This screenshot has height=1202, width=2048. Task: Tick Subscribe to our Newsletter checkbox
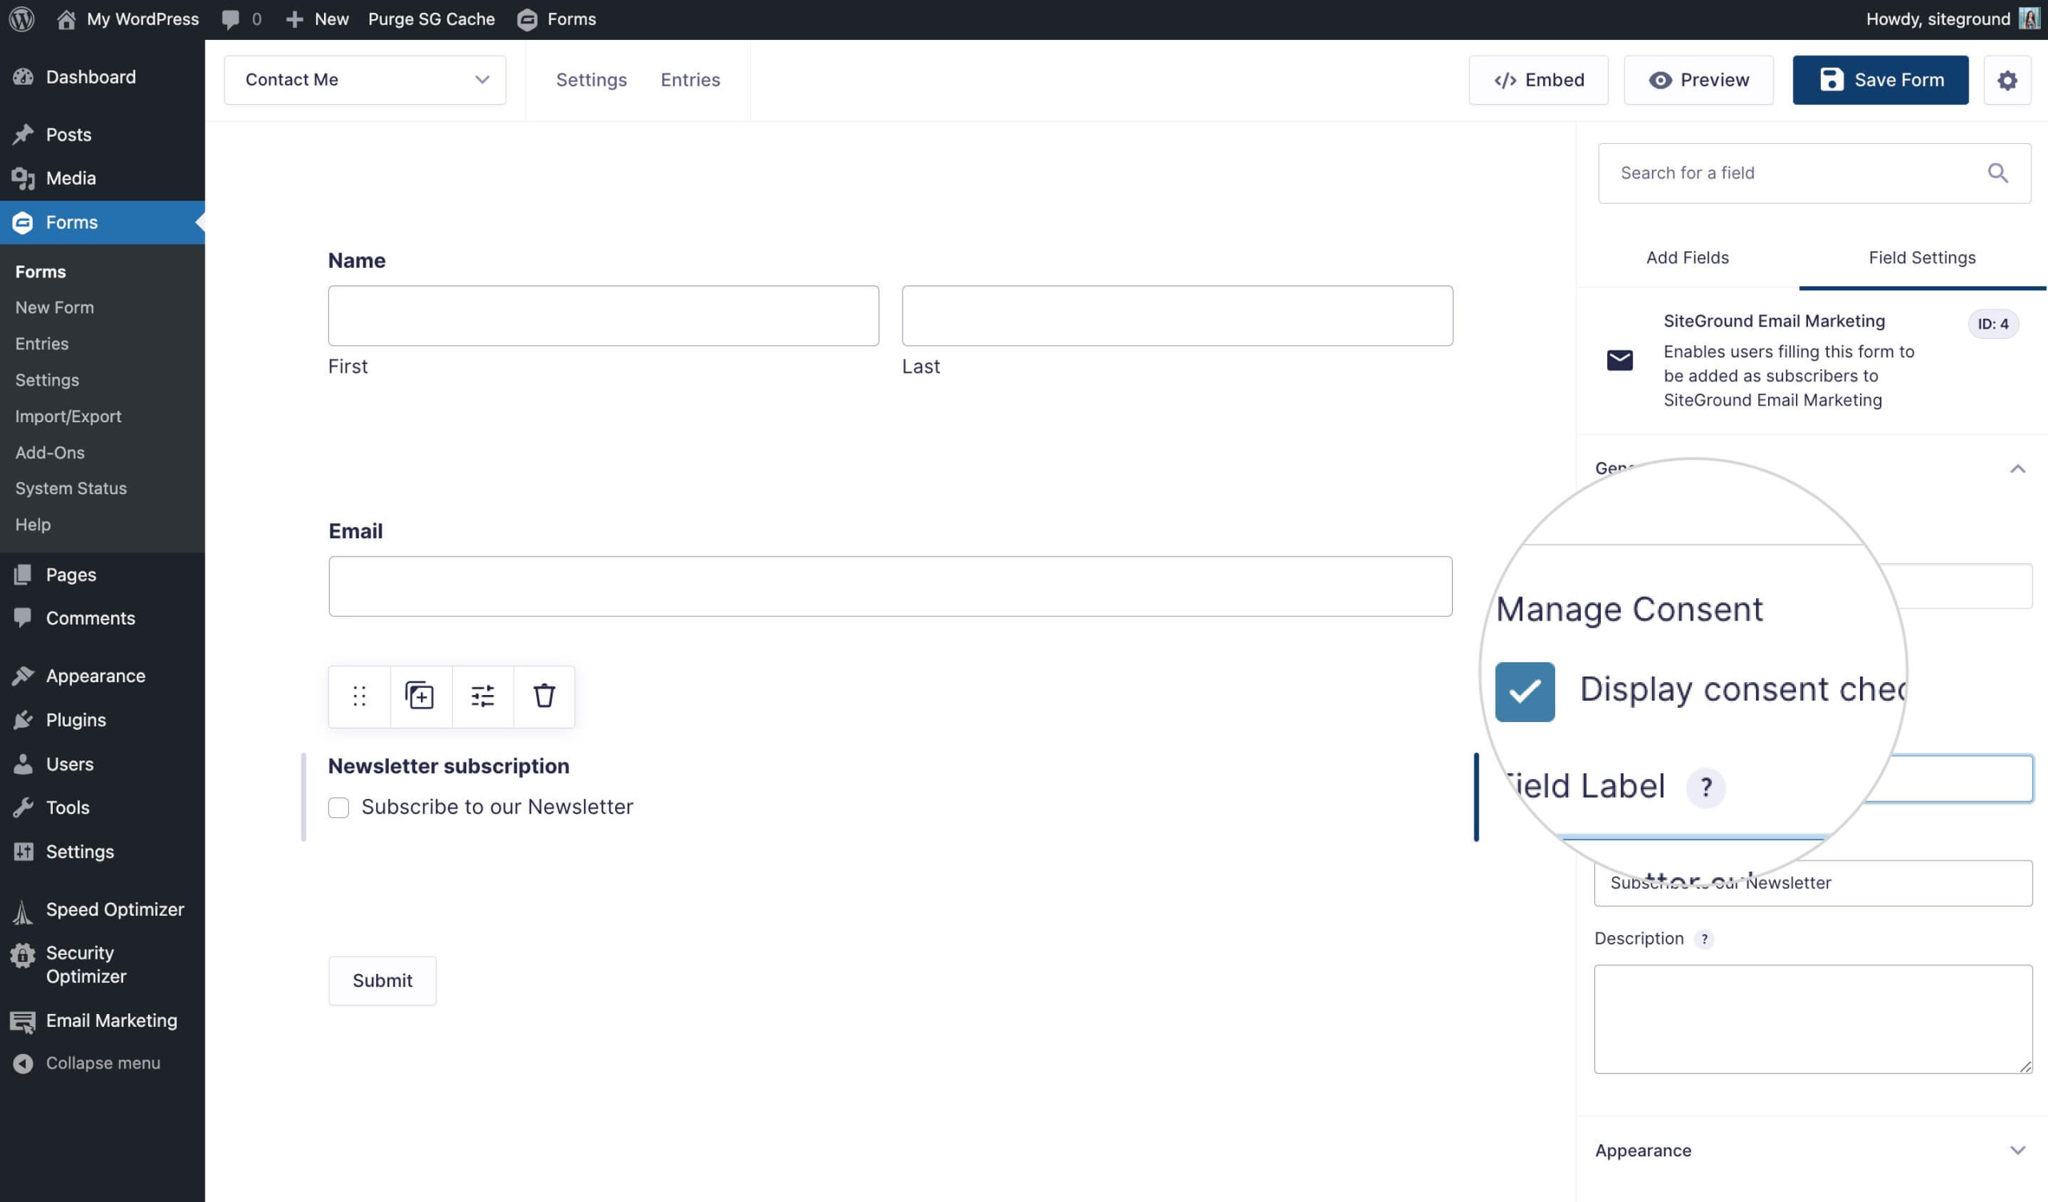pyautogui.click(x=338, y=807)
